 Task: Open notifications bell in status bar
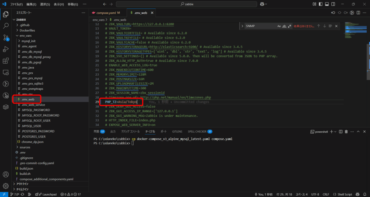pos(365,194)
